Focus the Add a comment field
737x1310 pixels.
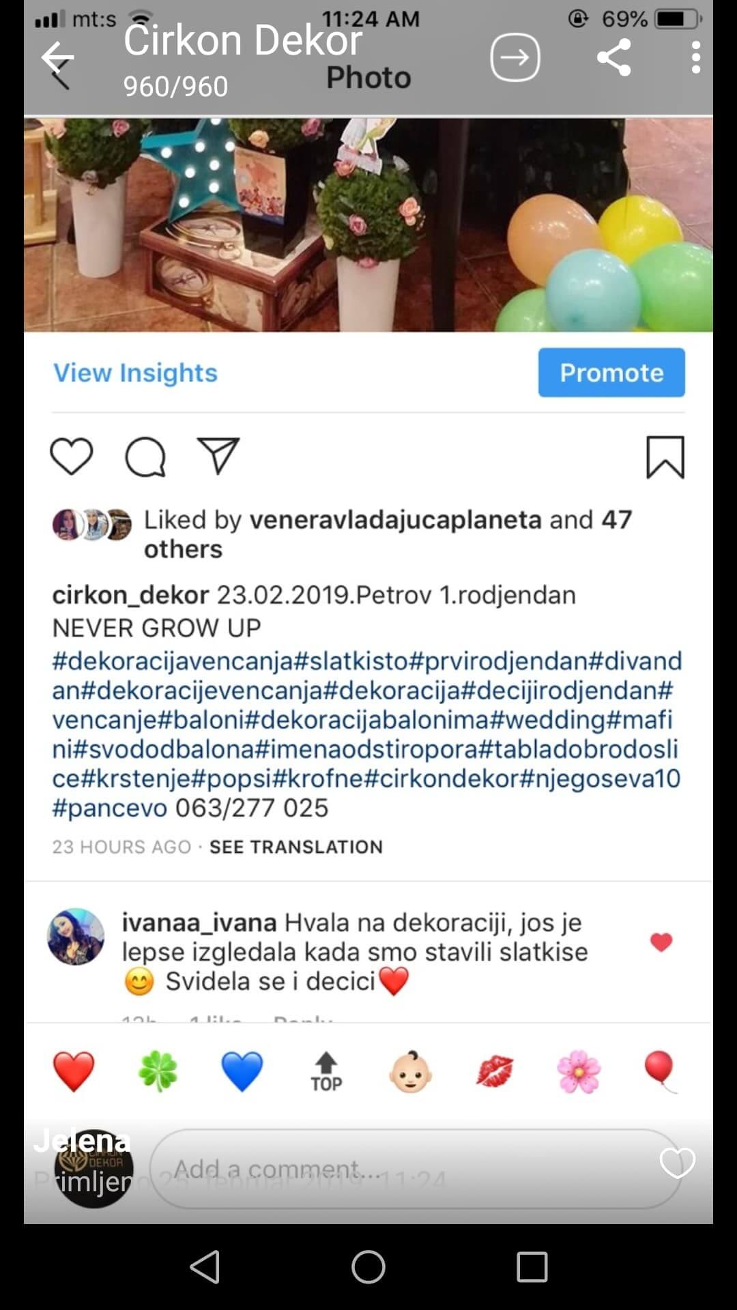pyautogui.click(x=415, y=1169)
